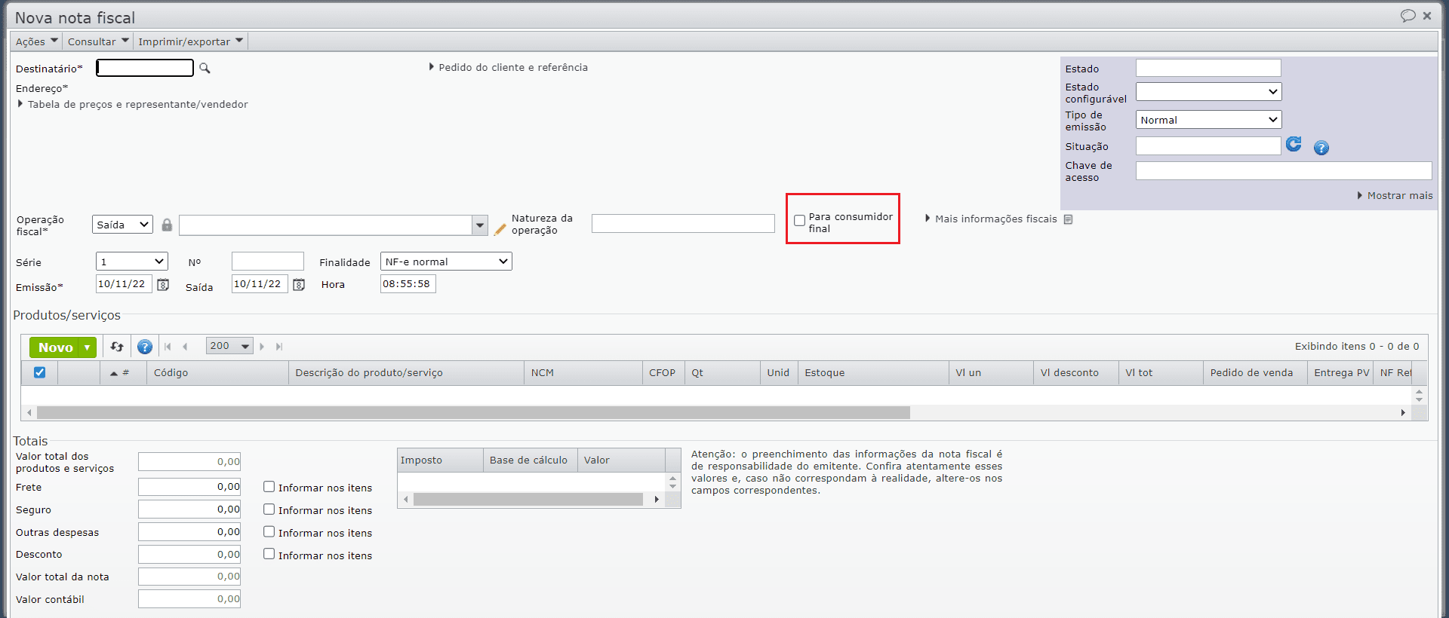The image size is (1449, 618).
Task: Open the Finalidade dropdown
Action: click(x=446, y=262)
